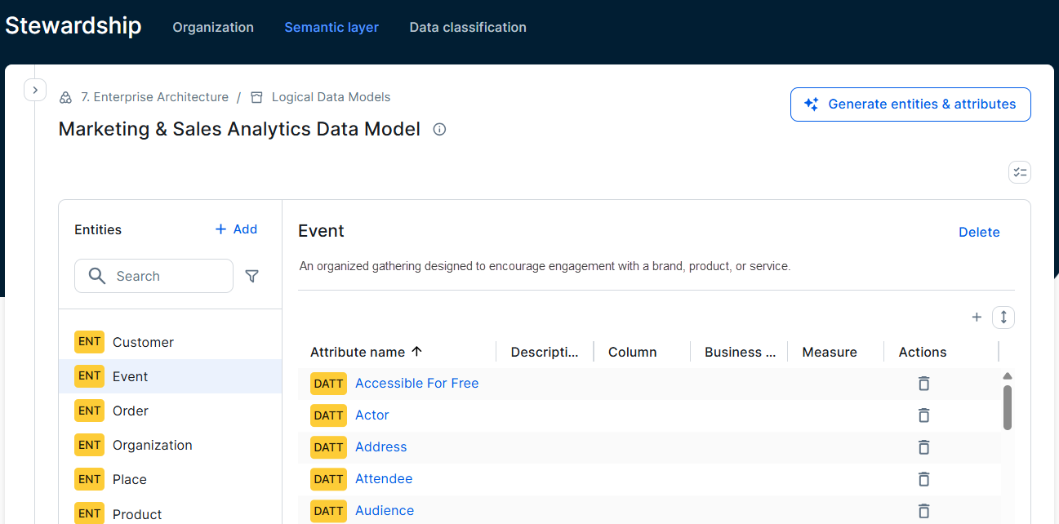Open the Data classification tab
This screenshot has height=524, width=1059.
tap(468, 27)
